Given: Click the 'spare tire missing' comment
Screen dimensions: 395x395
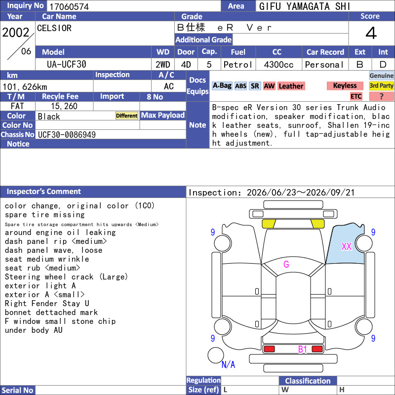Looking at the screenshot, I should click(45, 215).
